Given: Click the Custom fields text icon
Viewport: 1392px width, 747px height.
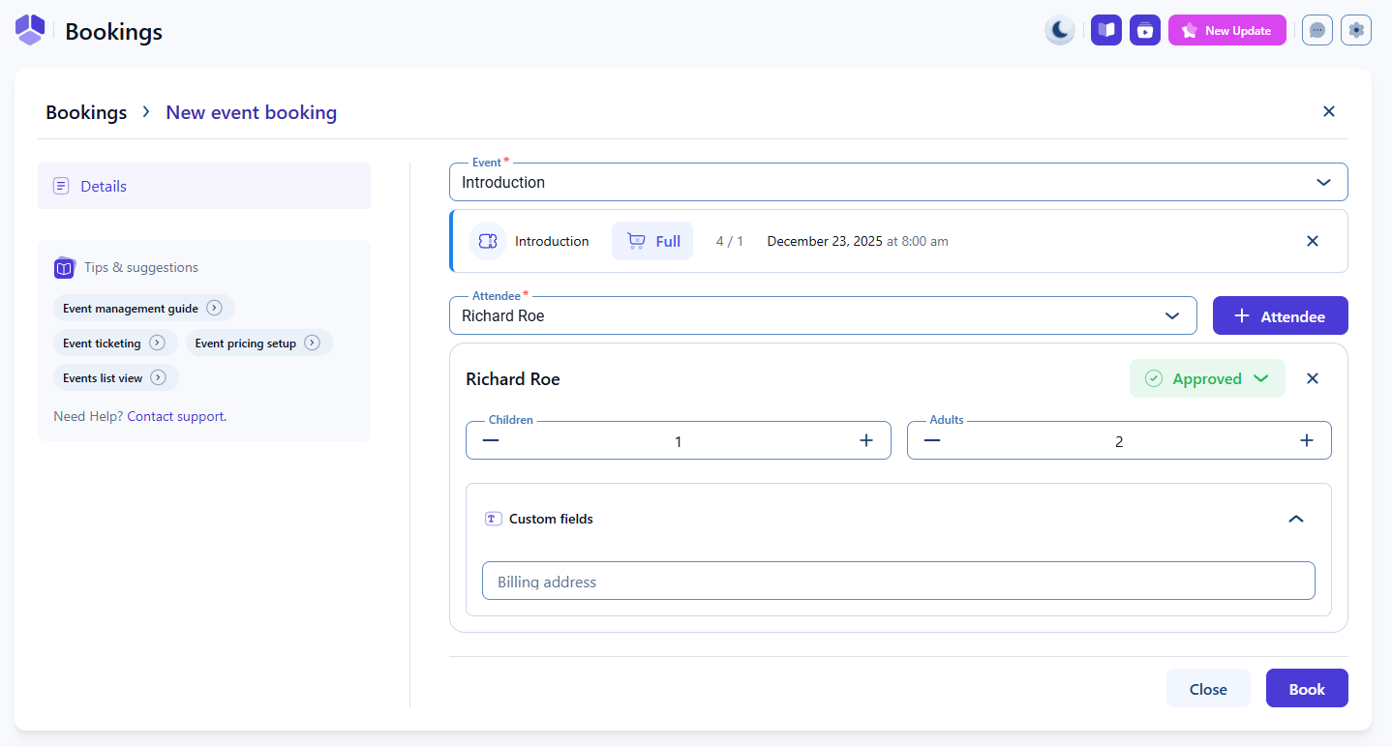Looking at the screenshot, I should pos(493,519).
